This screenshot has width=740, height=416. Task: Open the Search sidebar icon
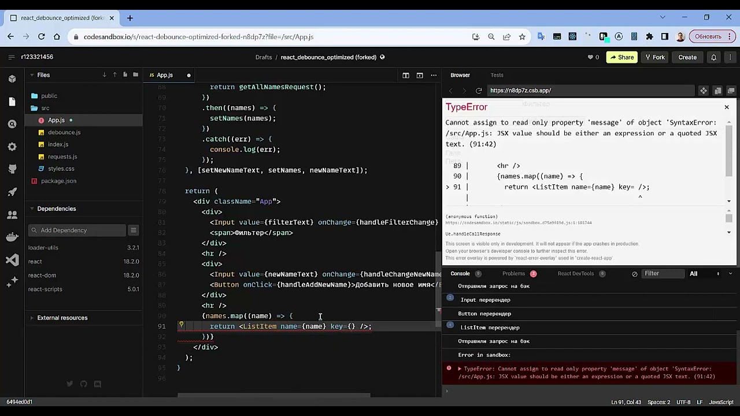[x=12, y=124]
